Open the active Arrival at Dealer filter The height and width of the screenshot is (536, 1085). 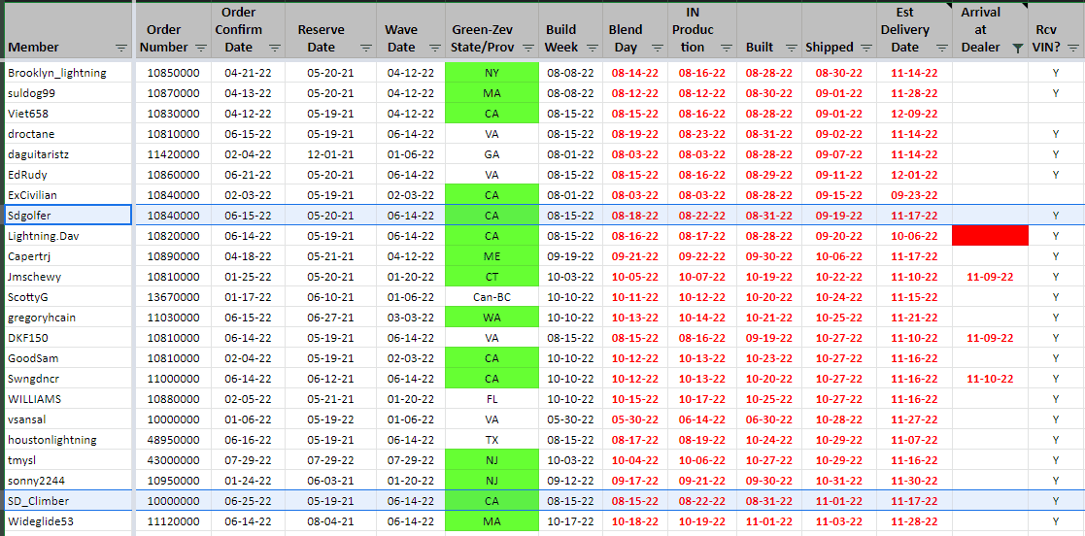1017,48
